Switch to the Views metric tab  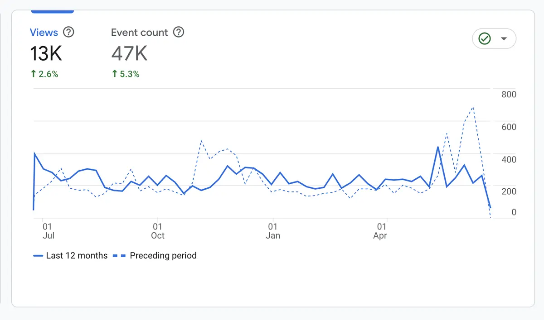pos(44,32)
